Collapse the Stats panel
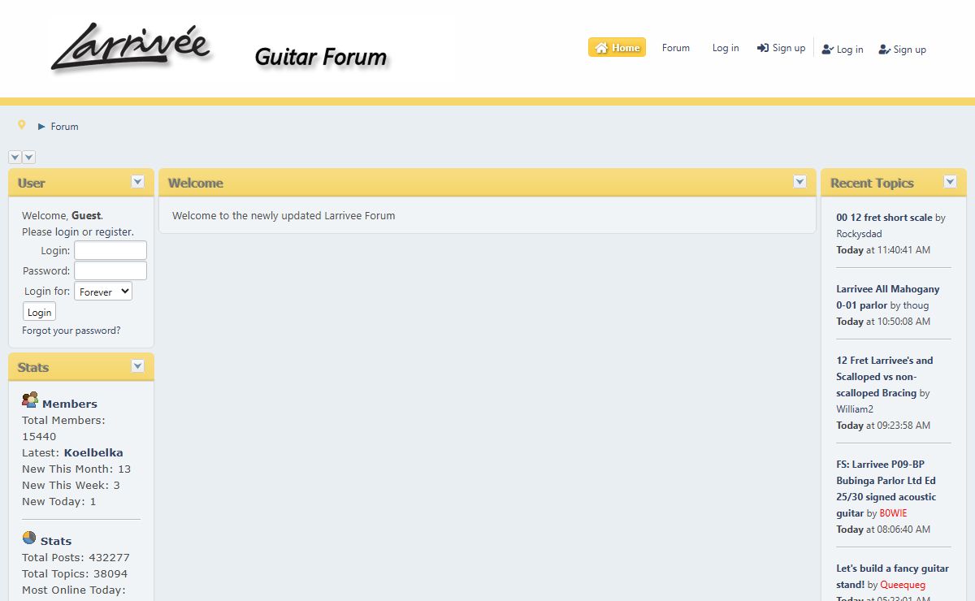975x601 pixels. coord(138,366)
